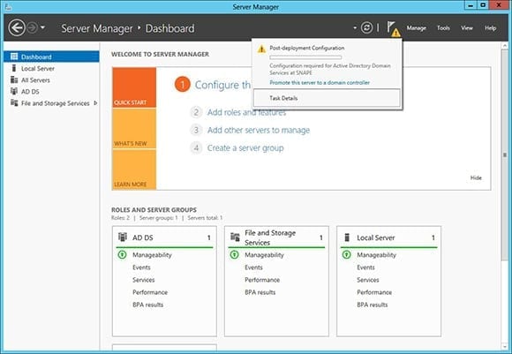Open the View menu
Screen dimensions: 512x354
(x=467, y=28)
